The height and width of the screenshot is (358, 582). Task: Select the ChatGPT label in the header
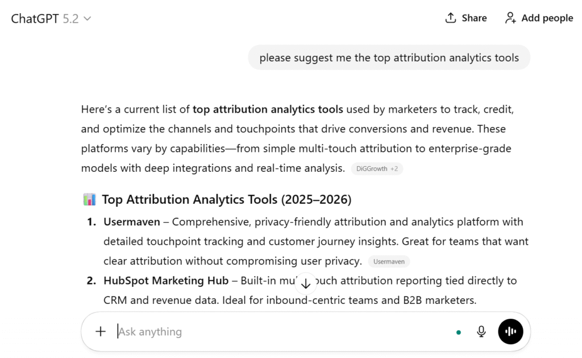[x=35, y=18]
